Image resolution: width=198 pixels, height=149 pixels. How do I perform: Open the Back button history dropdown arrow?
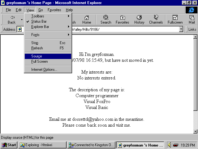22,20
